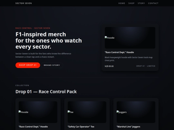The height and width of the screenshot is (130, 174).
Task: Open the Joggers product image
Action: (136, 112)
